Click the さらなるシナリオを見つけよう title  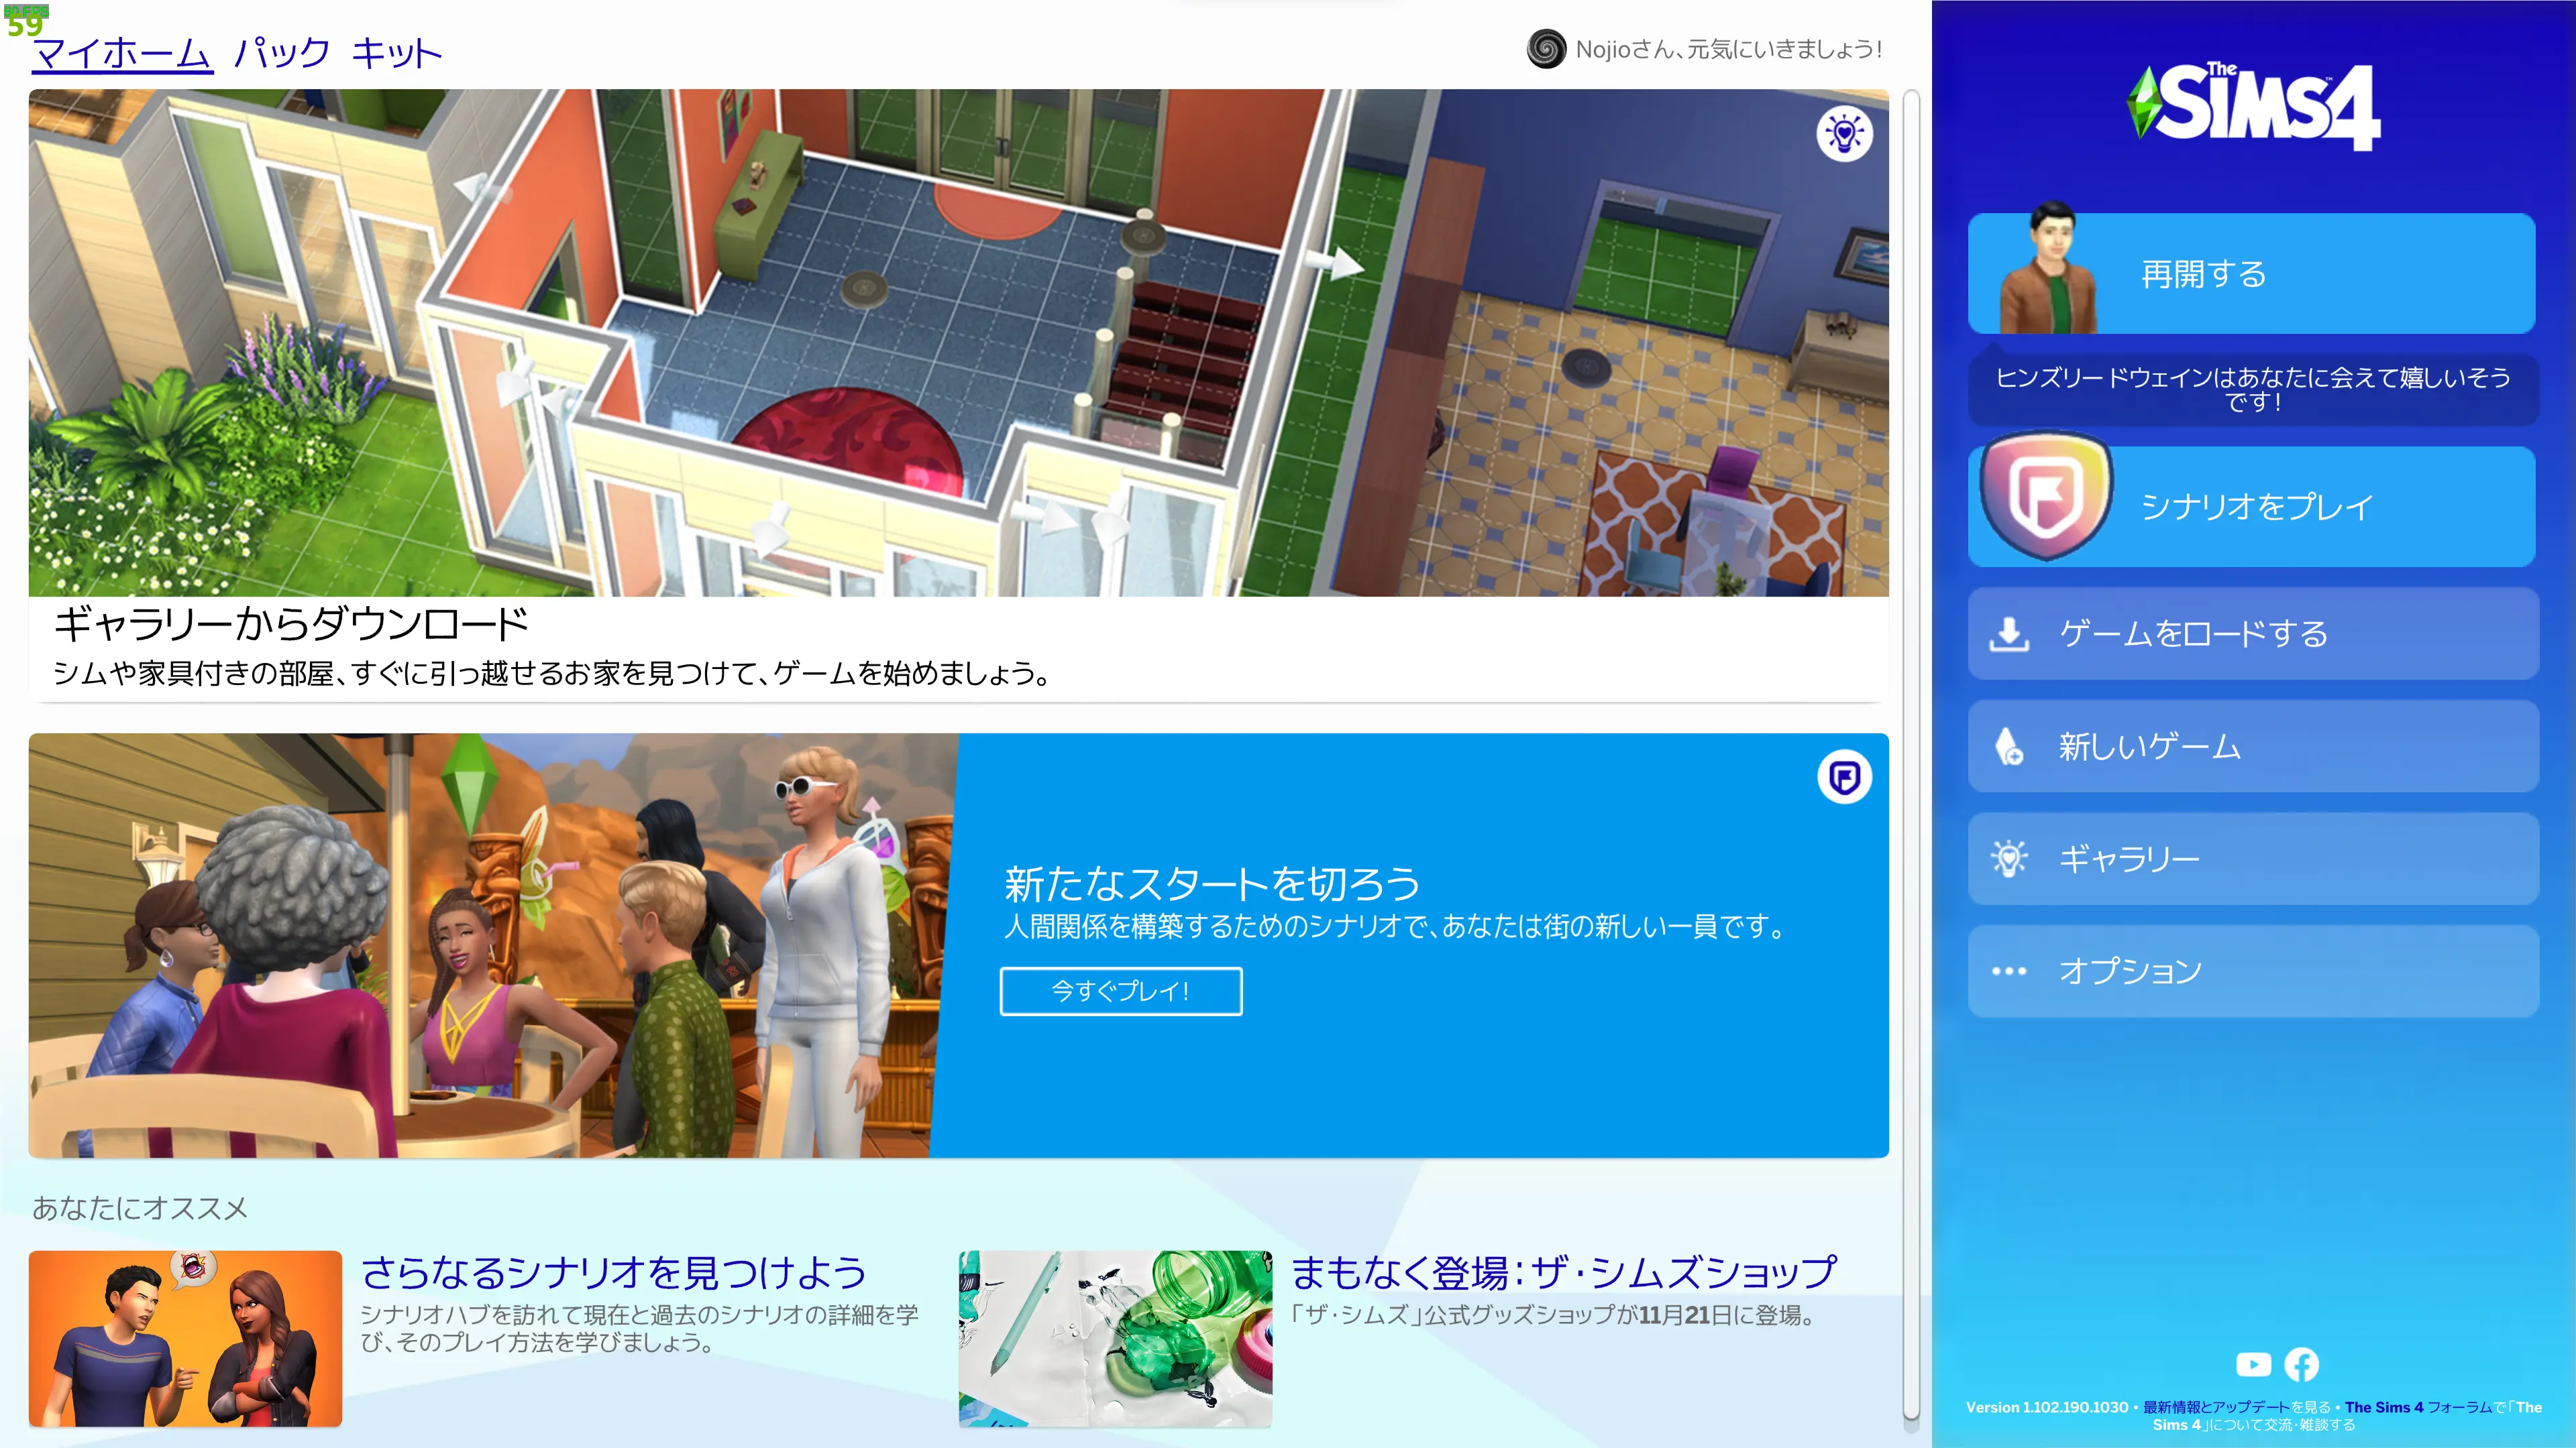[x=613, y=1272]
